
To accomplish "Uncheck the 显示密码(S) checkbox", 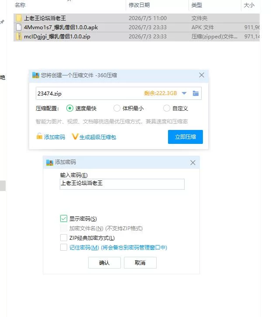I will [x=64, y=218].
